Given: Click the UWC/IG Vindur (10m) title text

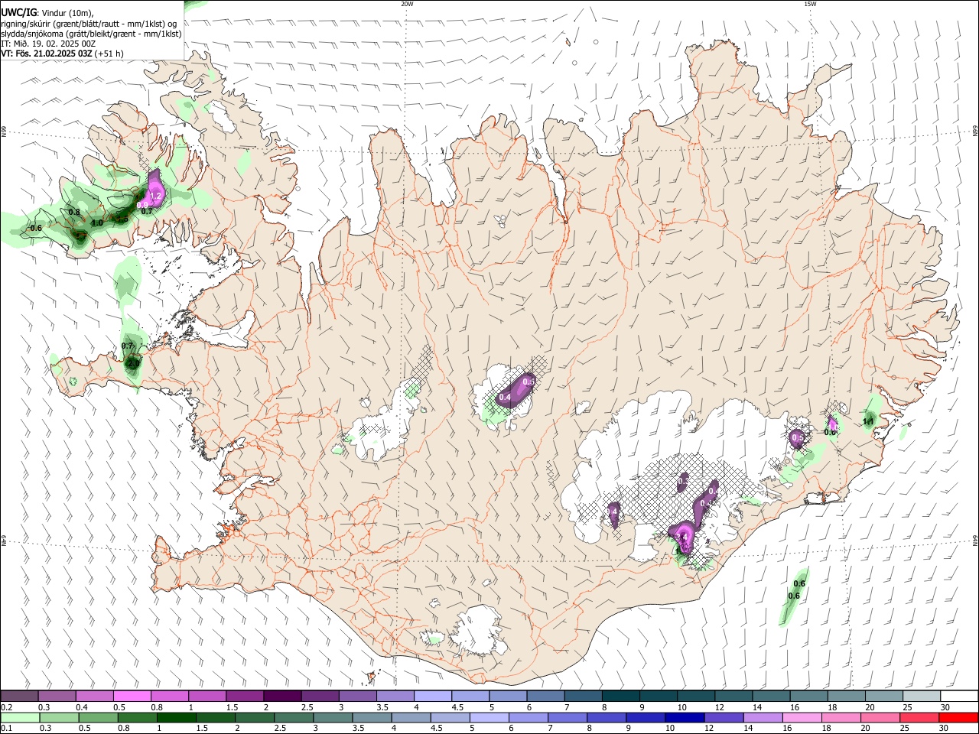Looking at the screenshot, I should 47,13.
